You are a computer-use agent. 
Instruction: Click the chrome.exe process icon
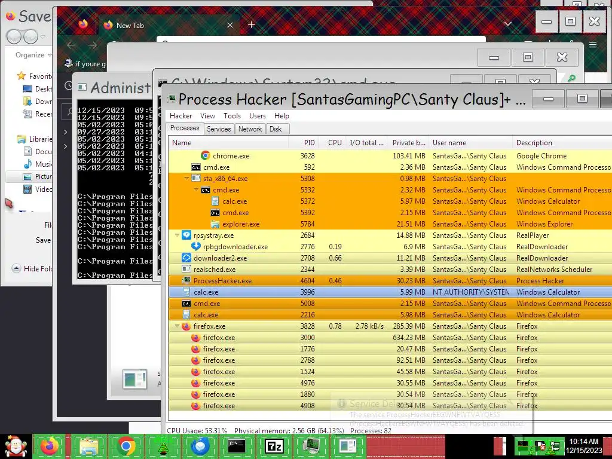(x=206, y=156)
